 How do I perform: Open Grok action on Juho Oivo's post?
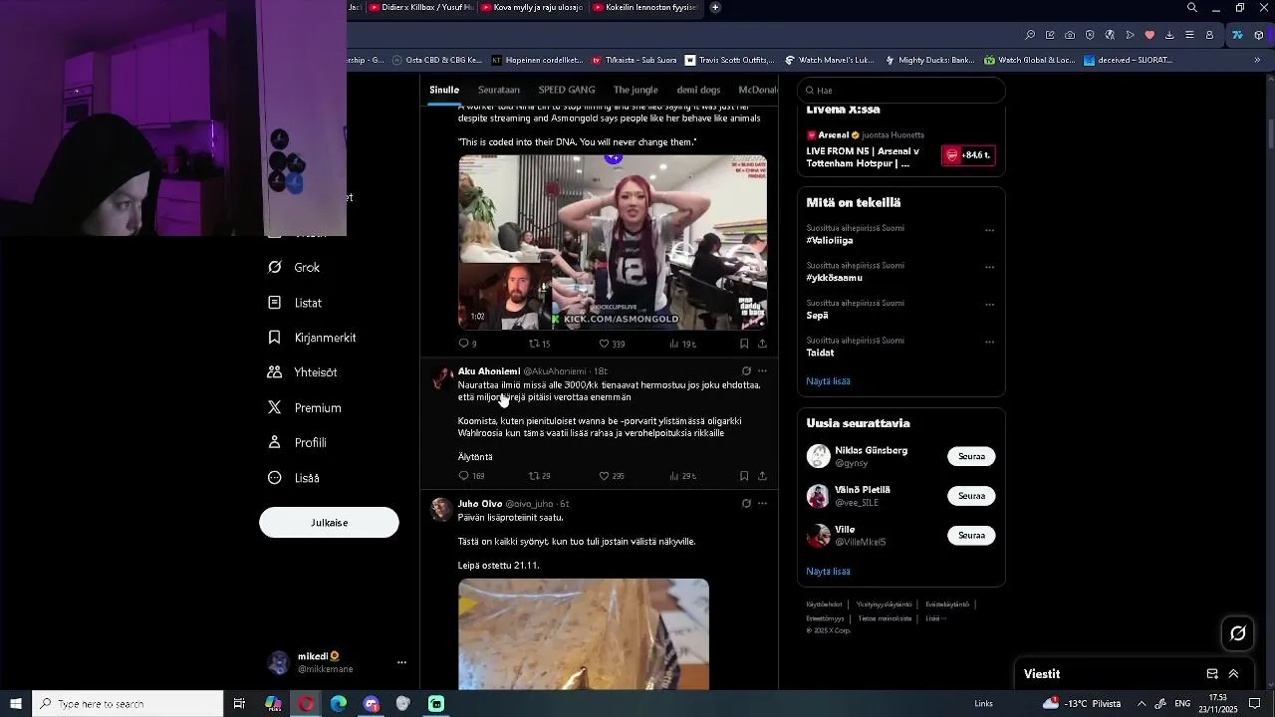point(746,504)
